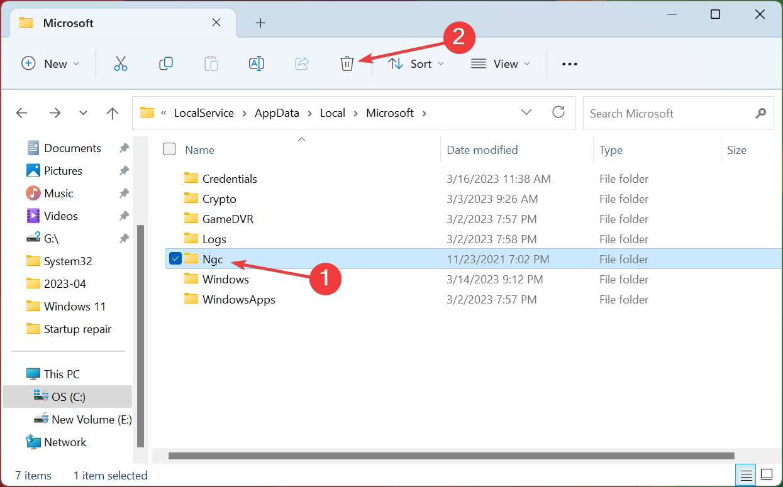Click the horizontal scrollbar thumb

point(451,456)
